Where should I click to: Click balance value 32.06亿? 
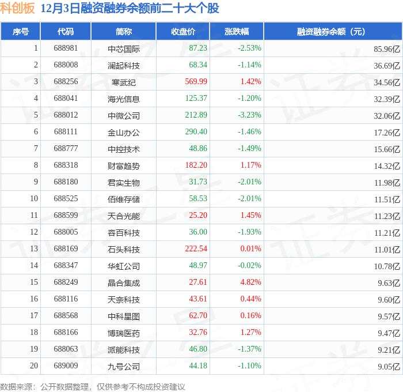tap(387, 116)
